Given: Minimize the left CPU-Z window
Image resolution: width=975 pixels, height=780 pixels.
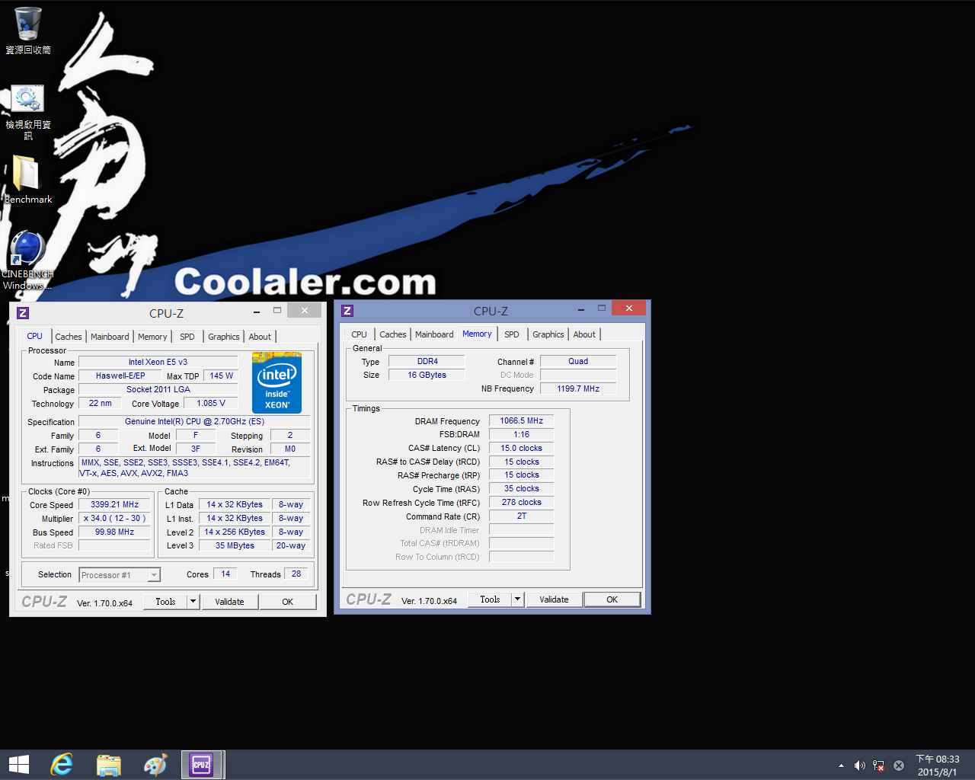Looking at the screenshot, I should [257, 311].
